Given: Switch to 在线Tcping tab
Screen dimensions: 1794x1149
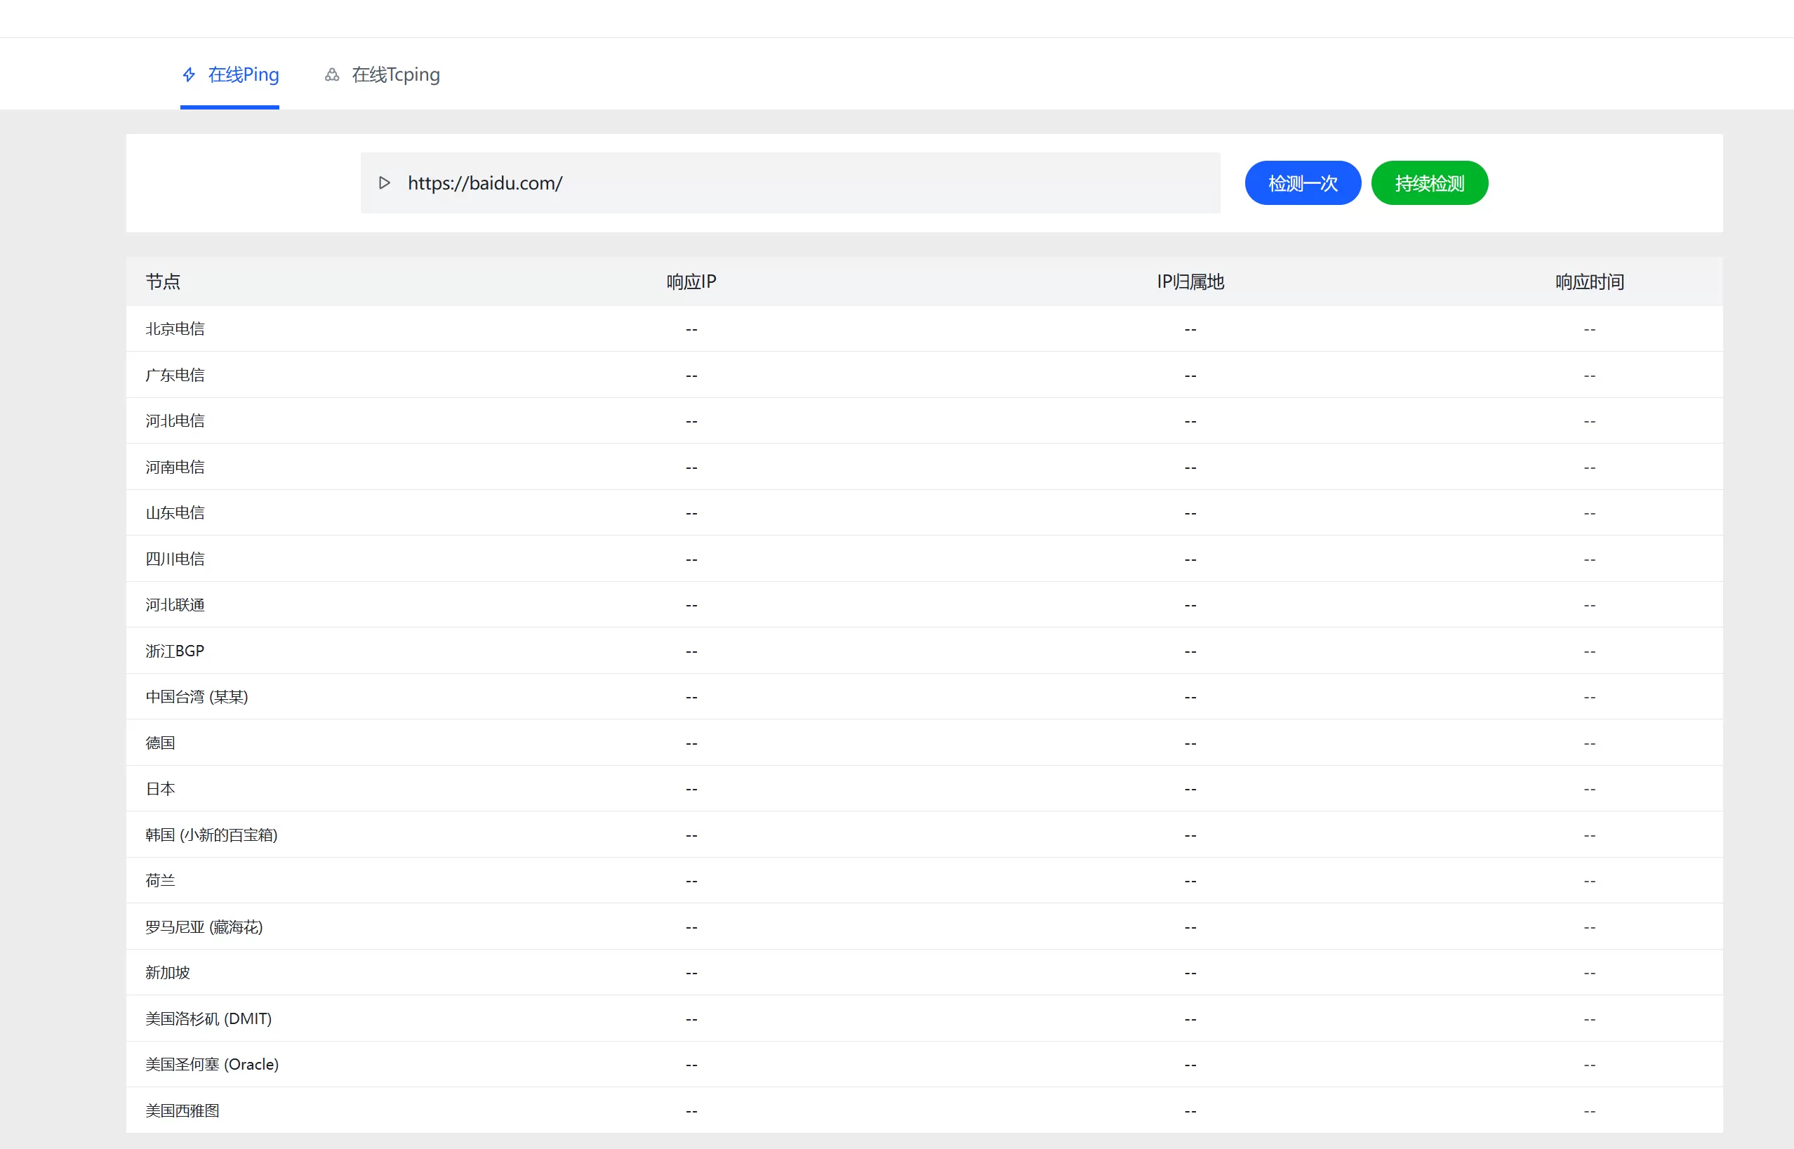Looking at the screenshot, I should tap(394, 74).
